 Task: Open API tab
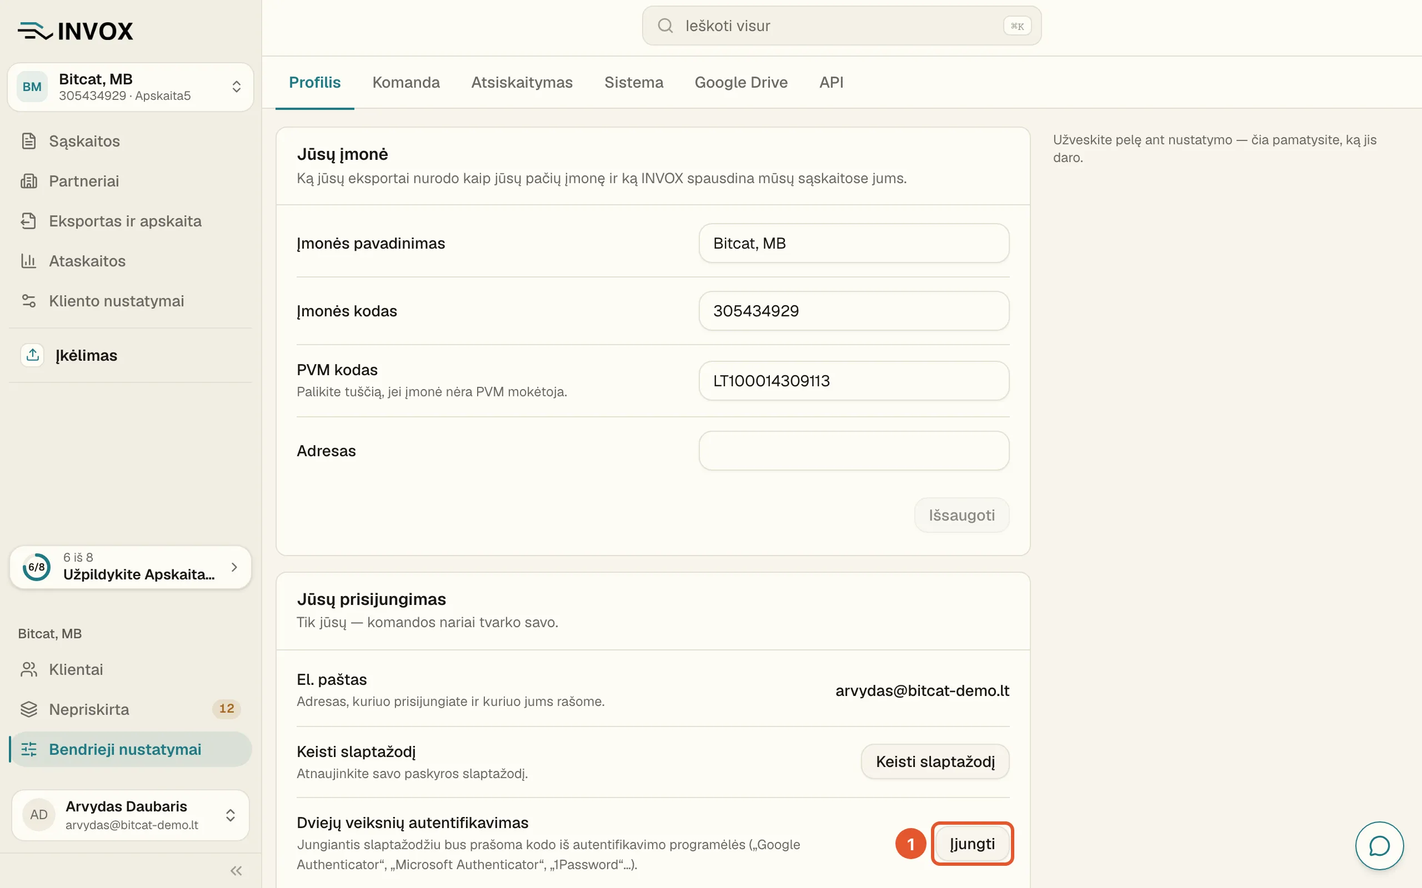click(x=832, y=83)
